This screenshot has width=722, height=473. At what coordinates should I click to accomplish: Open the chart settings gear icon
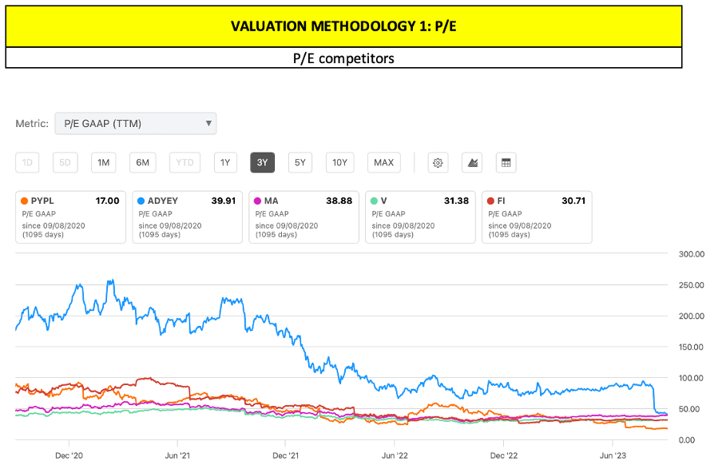point(438,163)
